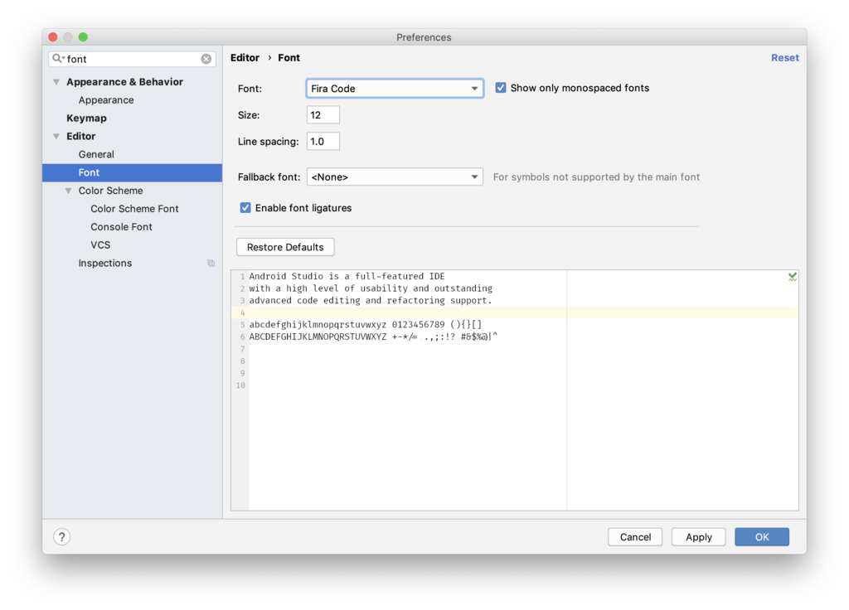Collapse the Color Scheme tree node
The width and height of the screenshot is (849, 610).
(x=69, y=191)
